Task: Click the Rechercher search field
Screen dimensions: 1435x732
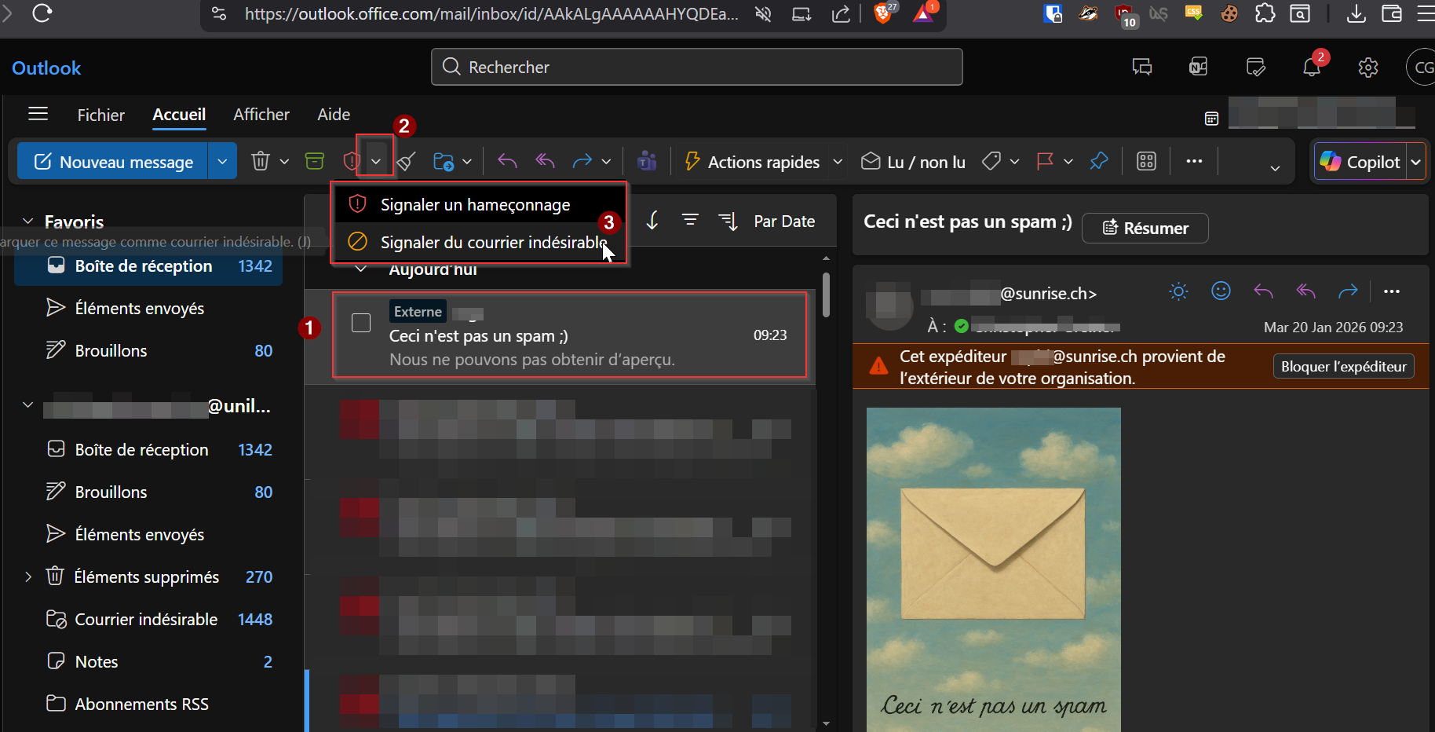Action: [696, 68]
